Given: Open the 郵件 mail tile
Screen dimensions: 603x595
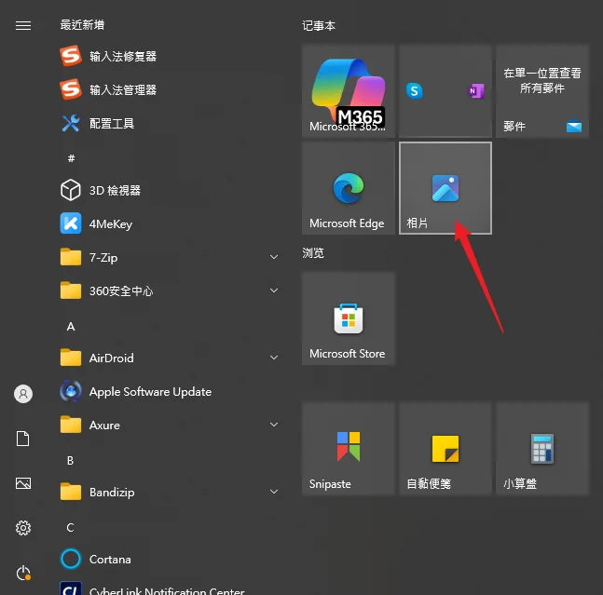Looking at the screenshot, I should (542, 90).
